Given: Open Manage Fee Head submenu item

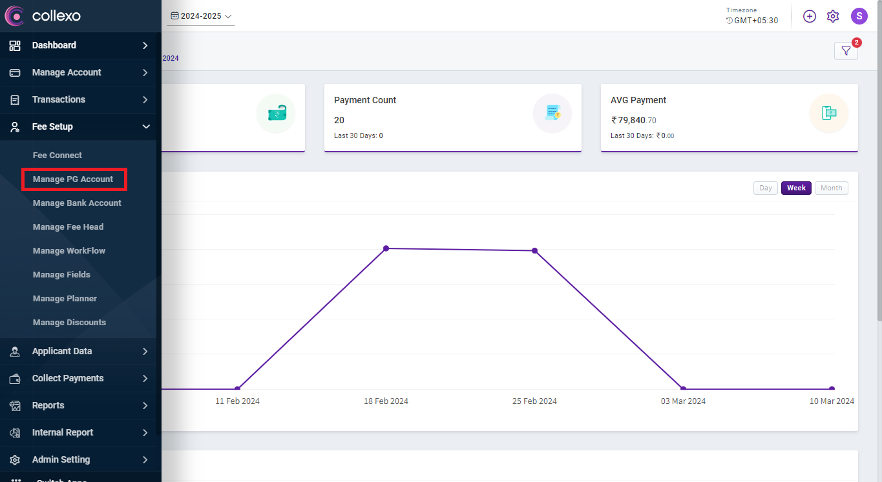Looking at the screenshot, I should [x=68, y=227].
